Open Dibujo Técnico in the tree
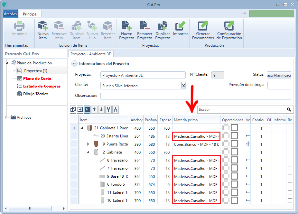 coord(35,94)
